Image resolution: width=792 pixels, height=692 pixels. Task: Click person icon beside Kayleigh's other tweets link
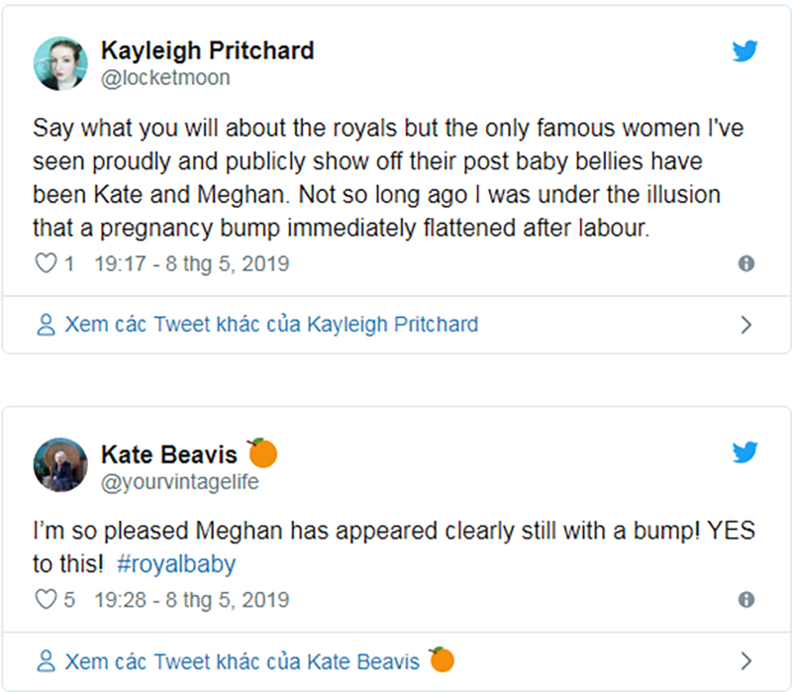coord(46,324)
